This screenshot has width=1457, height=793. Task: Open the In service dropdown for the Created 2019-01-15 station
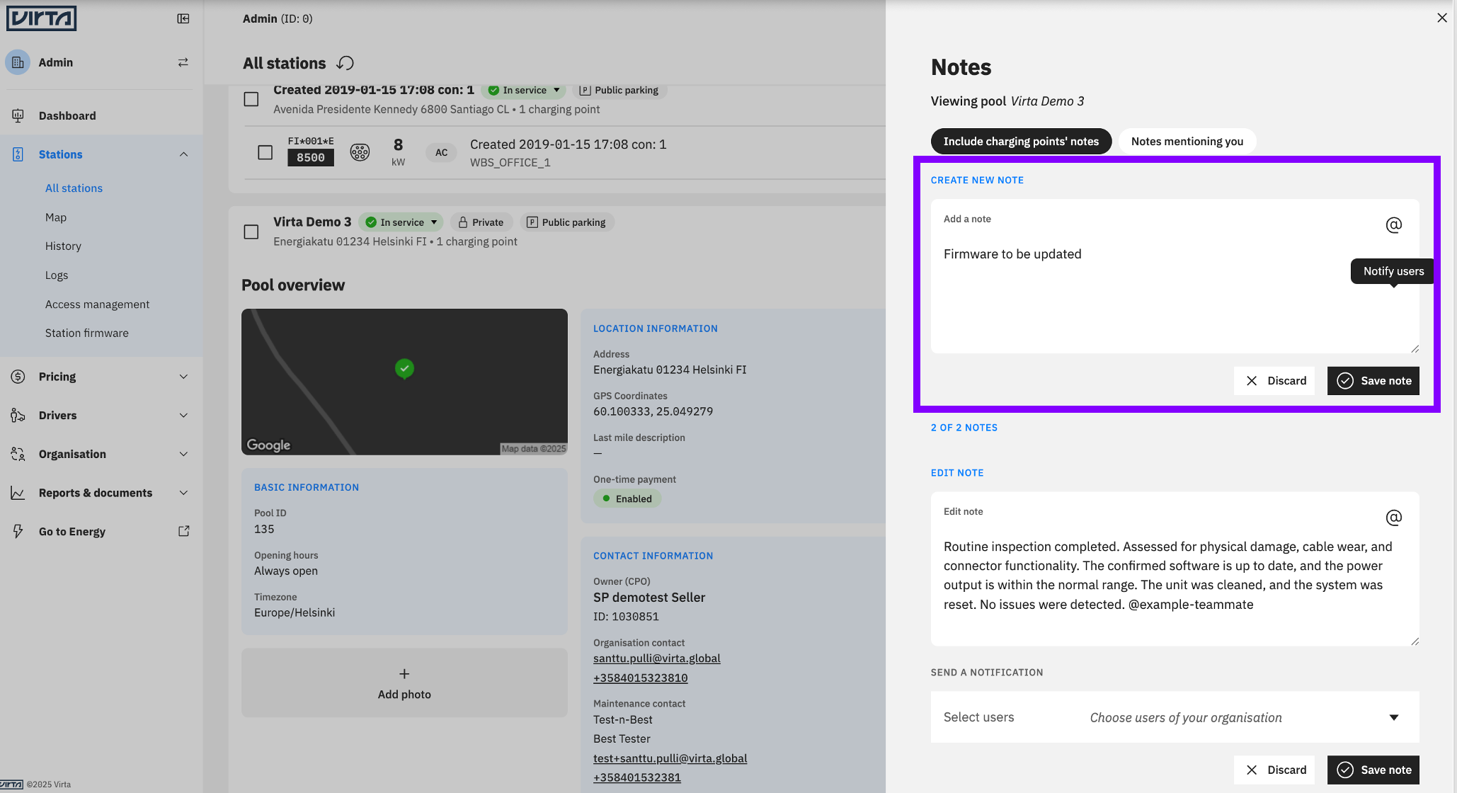[x=523, y=90]
